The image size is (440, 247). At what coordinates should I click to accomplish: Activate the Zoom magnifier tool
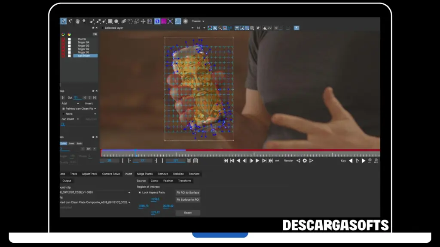point(84,21)
